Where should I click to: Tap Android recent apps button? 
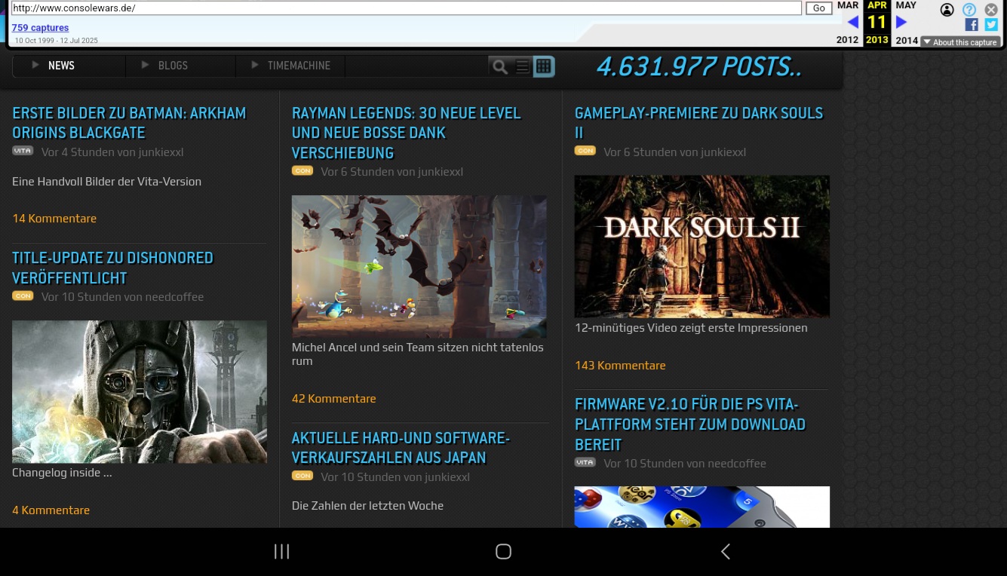tap(281, 552)
